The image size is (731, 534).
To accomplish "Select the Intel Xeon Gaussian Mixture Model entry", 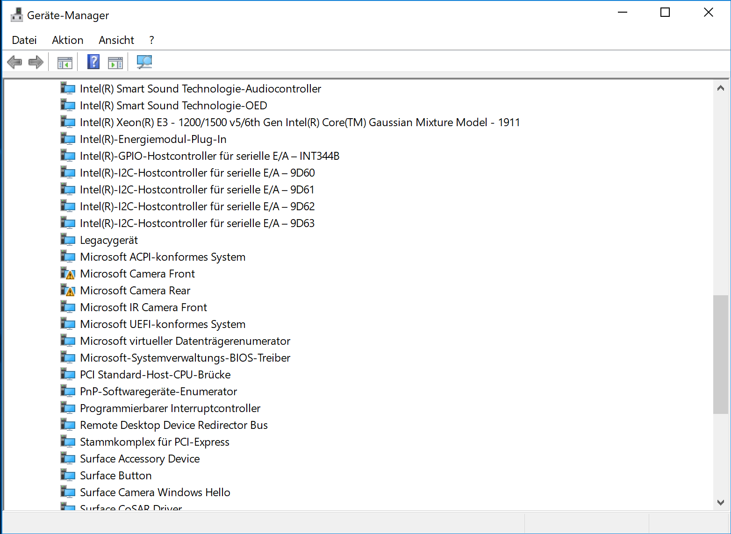I will click(x=300, y=122).
